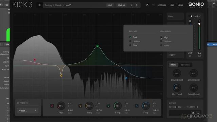The height and width of the screenshot is (122, 217).
Task: Switch to the macro Settings tab
Action: 185,65
